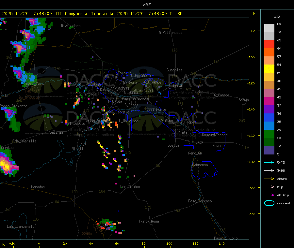
Task: Click the Atuel_Norte place label
Action: pos(155,109)
